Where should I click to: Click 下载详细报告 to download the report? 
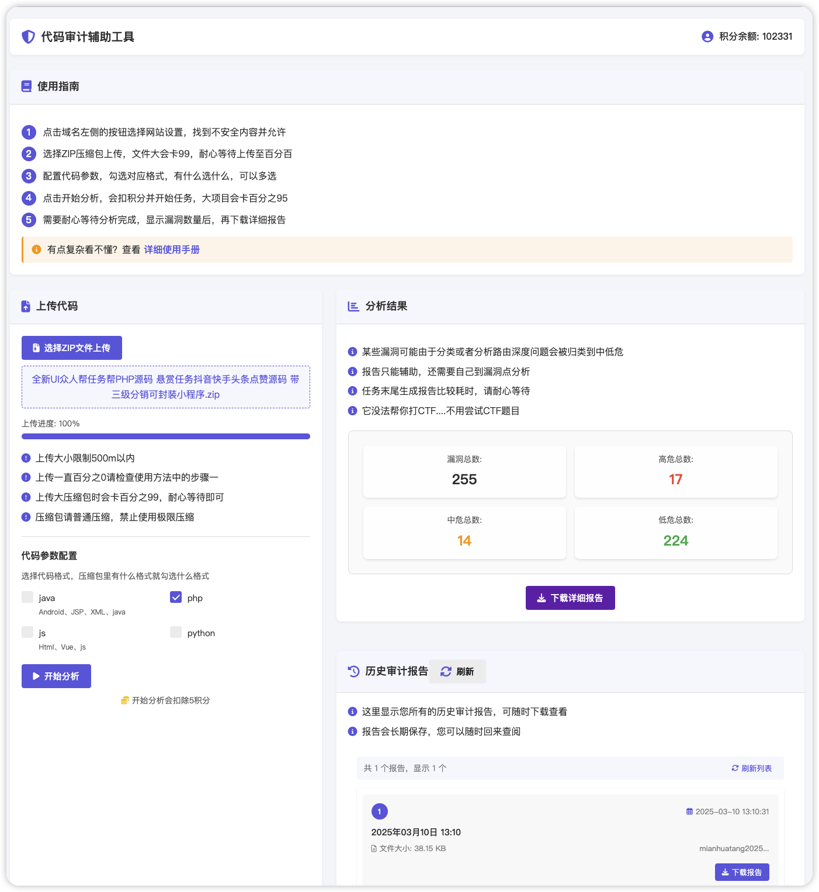tap(570, 598)
